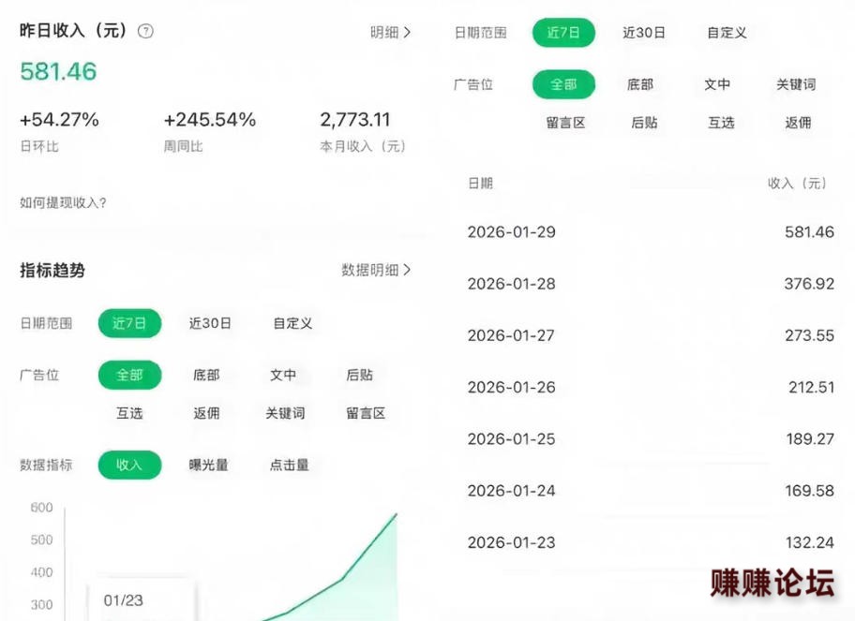Switch data metric to 曝光量
The image size is (855, 621).
coord(208,465)
